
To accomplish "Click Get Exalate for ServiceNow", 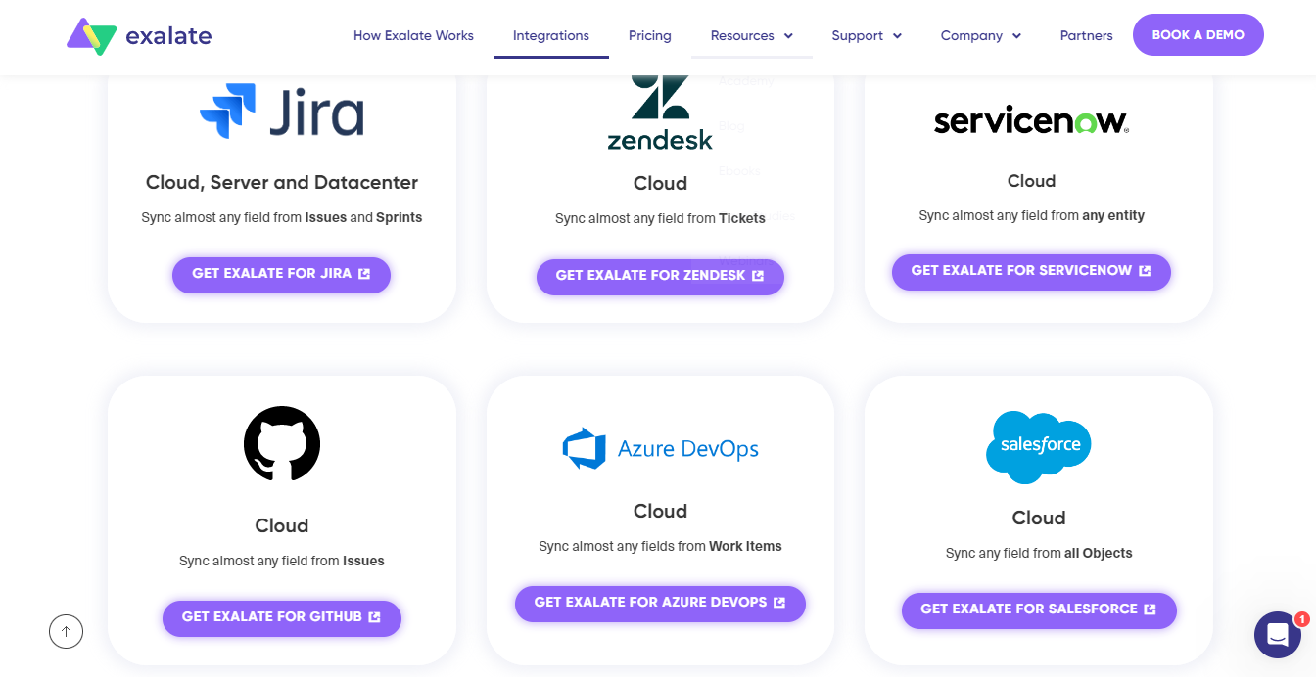I will [x=1031, y=271].
